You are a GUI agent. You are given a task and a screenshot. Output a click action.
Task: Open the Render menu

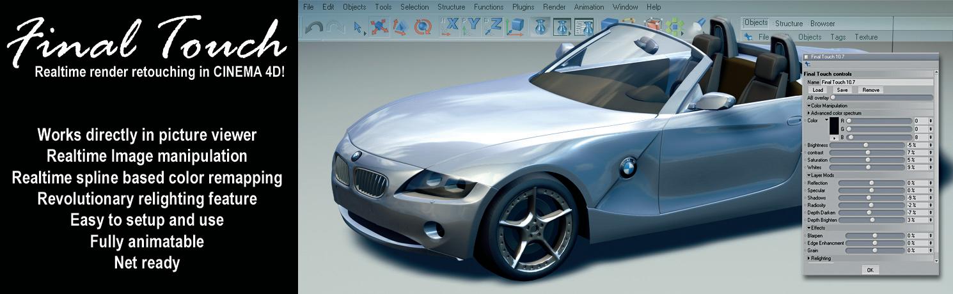555,7
